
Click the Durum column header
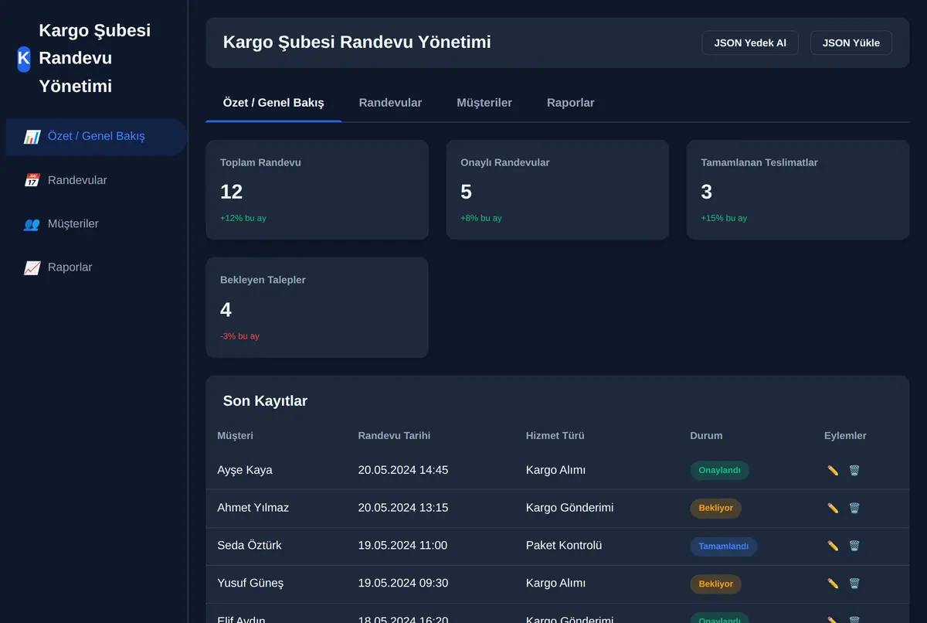pyautogui.click(x=707, y=436)
